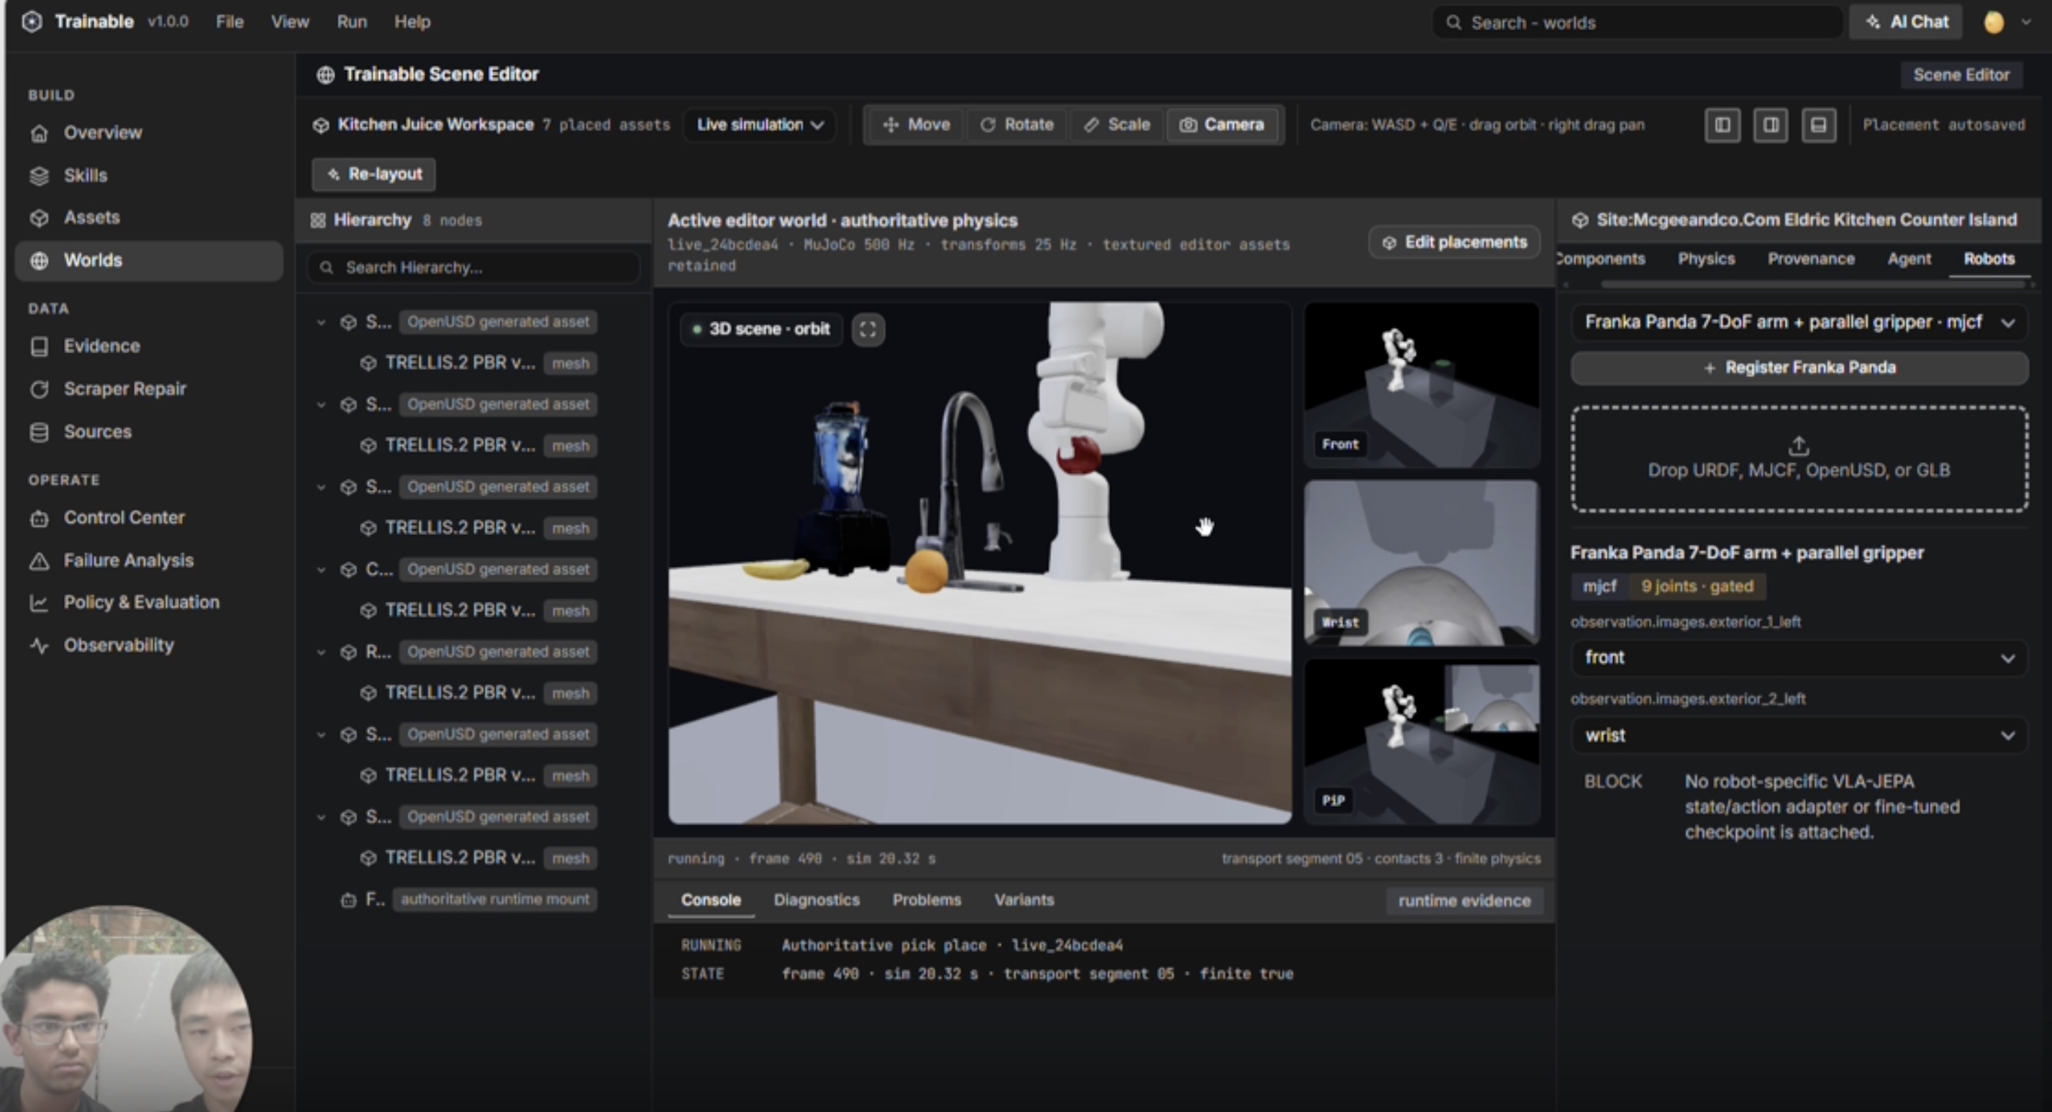Open the Variants tab
This screenshot has height=1112, width=2052.
(x=1024, y=900)
